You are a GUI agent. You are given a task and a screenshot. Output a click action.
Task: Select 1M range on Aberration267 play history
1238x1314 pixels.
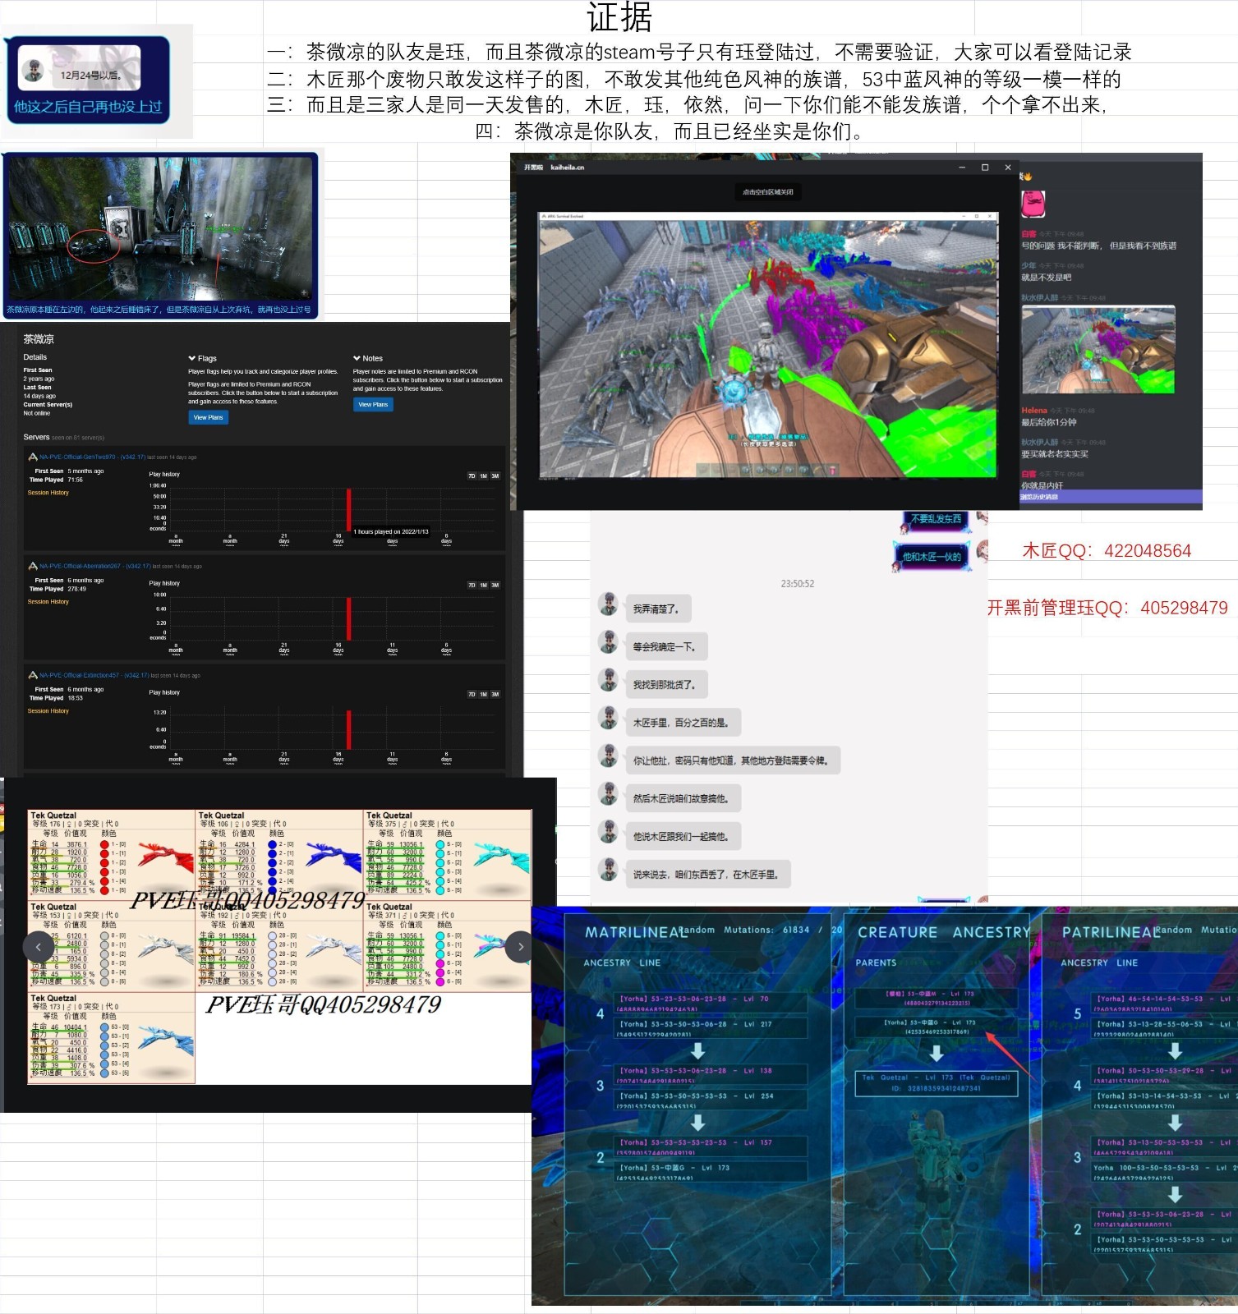point(484,585)
